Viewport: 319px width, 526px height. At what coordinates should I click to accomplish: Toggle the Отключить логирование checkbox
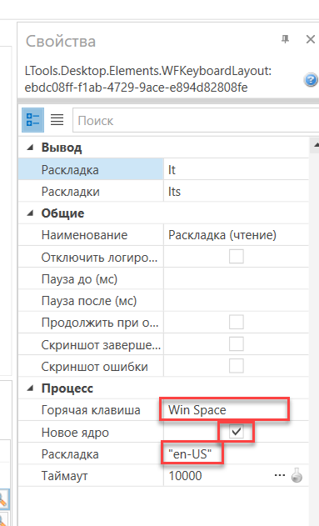tap(237, 257)
